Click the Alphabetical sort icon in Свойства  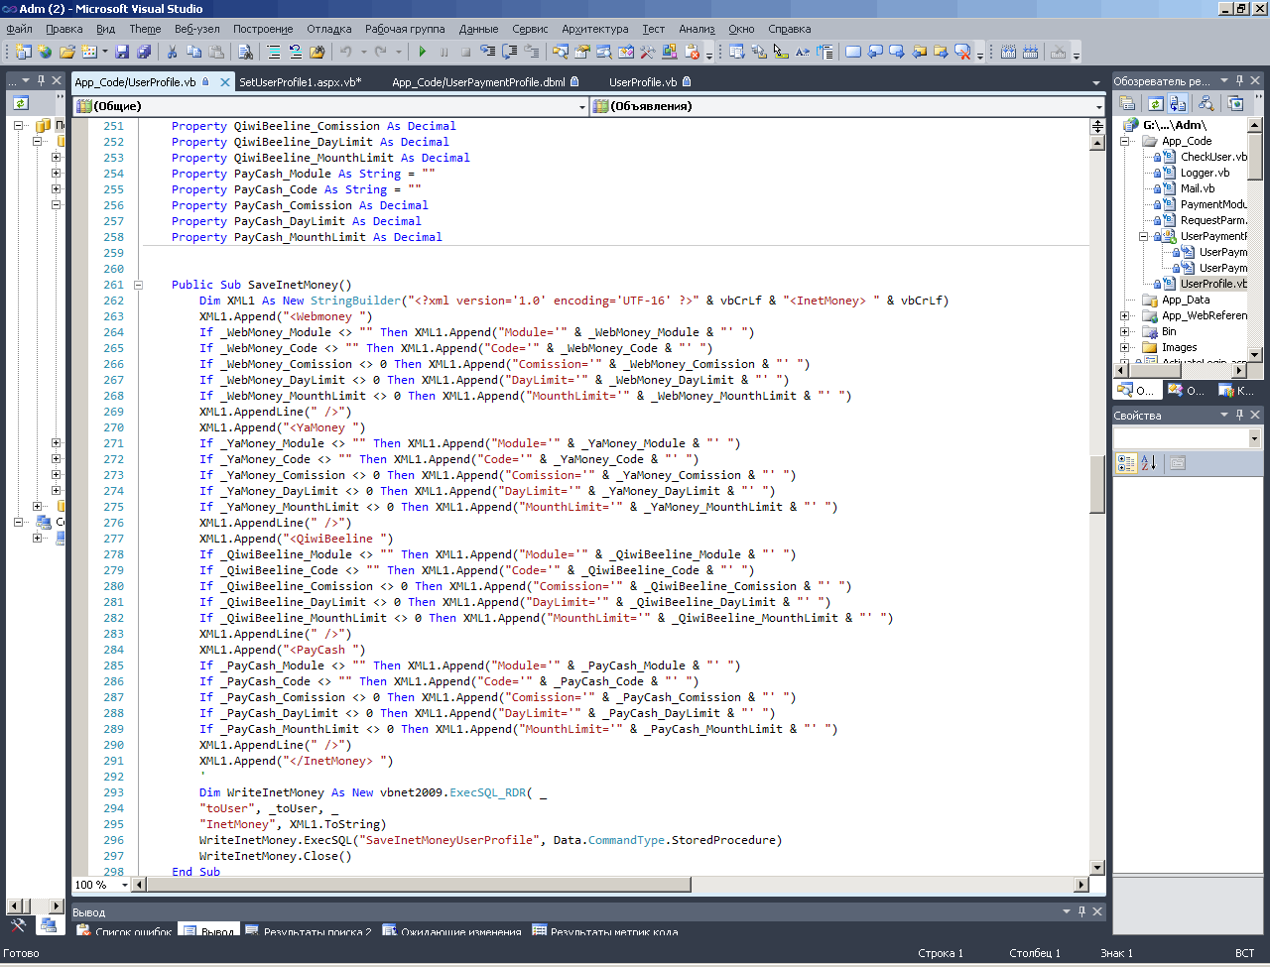pos(1148,462)
